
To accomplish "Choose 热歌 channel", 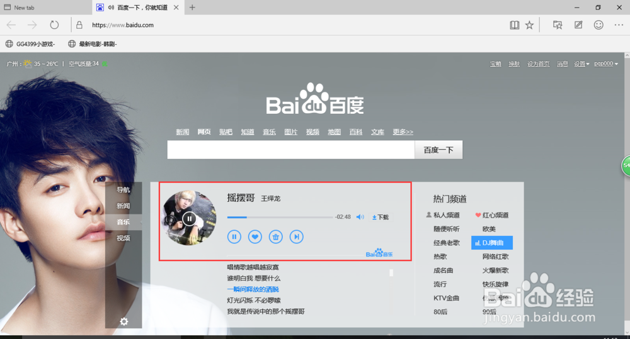I will tap(440, 257).
